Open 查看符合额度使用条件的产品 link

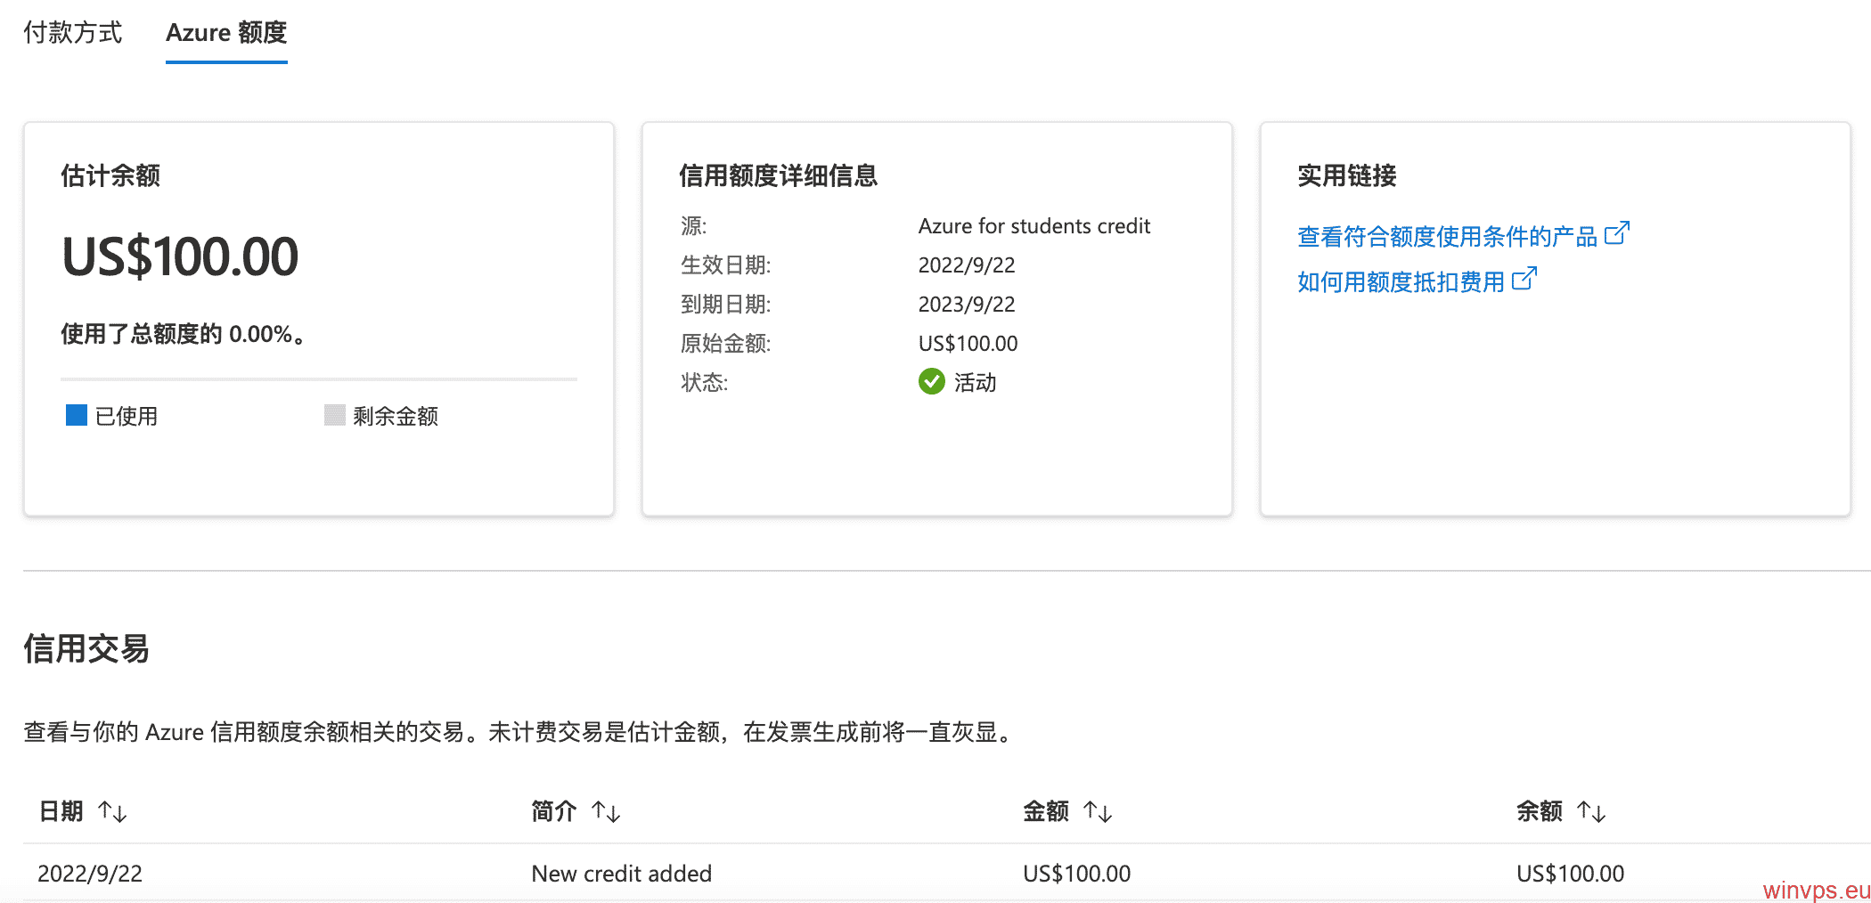(1447, 236)
